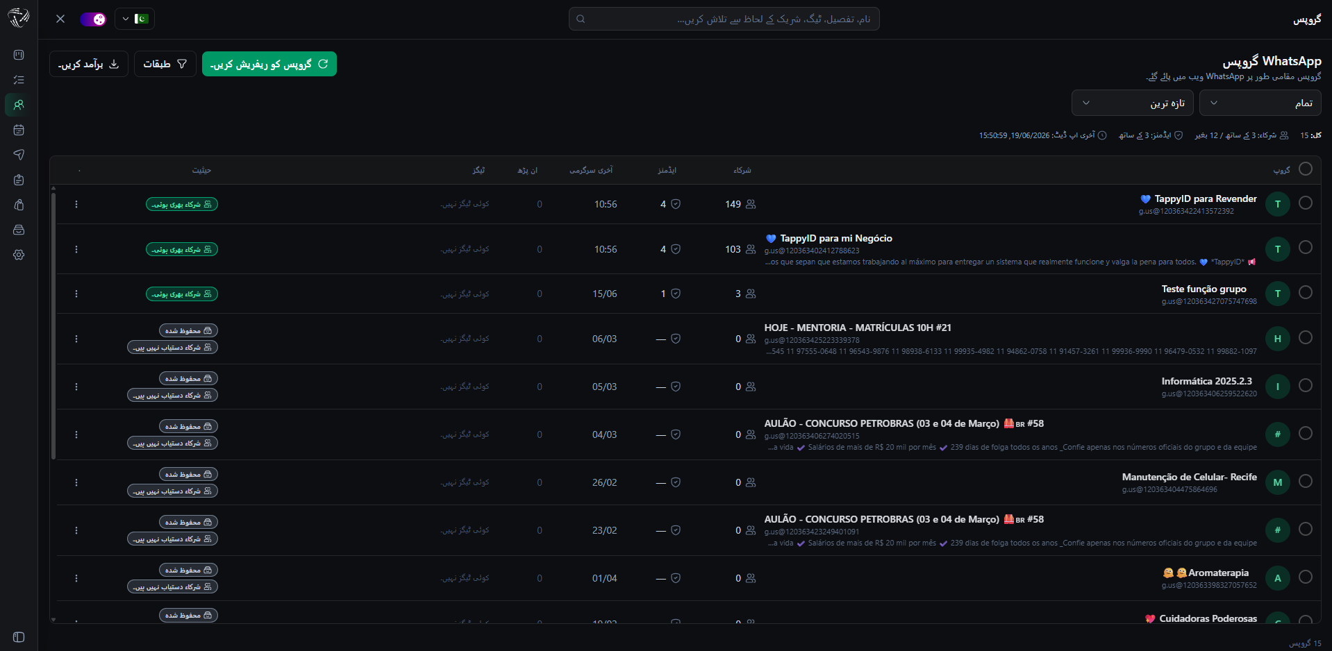The width and height of the screenshot is (1332, 651).
Task: Click into the search field at the top
Action: (724, 19)
